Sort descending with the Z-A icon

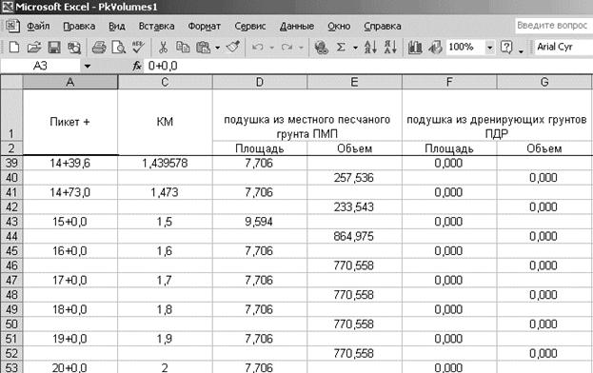click(390, 48)
